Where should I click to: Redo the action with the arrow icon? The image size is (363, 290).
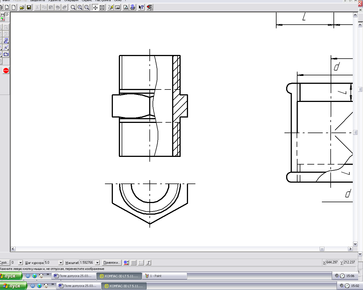(65, 7)
